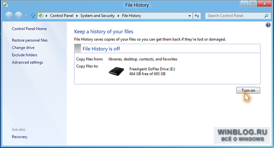The height and width of the screenshot is (148, 274).
Task: Maximize the File History window
Action: [253, 4]
